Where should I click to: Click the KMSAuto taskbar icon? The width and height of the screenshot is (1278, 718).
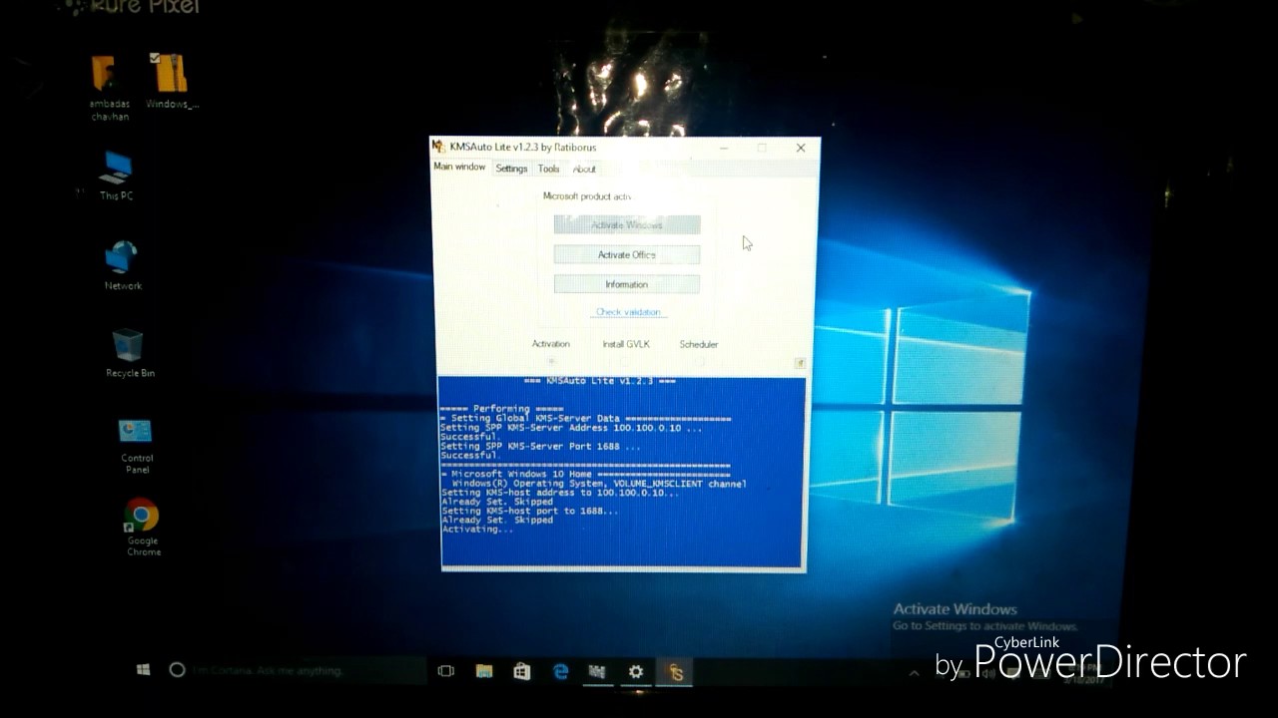coord(676,673)
